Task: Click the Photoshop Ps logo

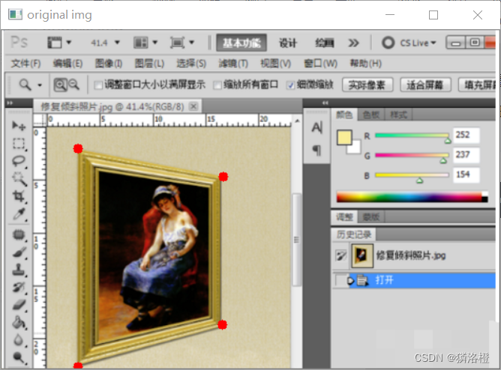Action: point(19,42)
